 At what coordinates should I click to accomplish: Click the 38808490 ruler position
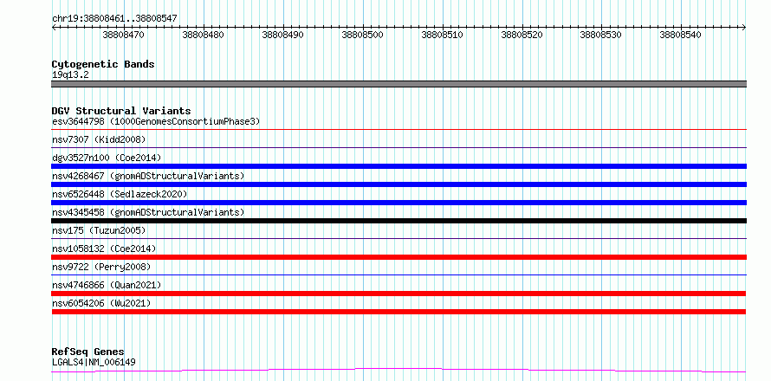(x=282, y=36)
